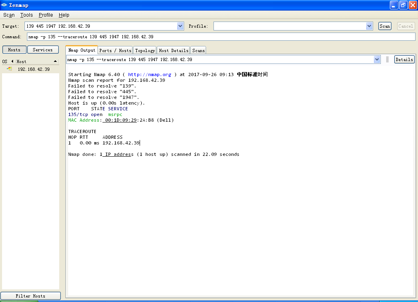This screenshot has height=302, width=418.
Task: Open the Profile menu
Action: [46, 15]
